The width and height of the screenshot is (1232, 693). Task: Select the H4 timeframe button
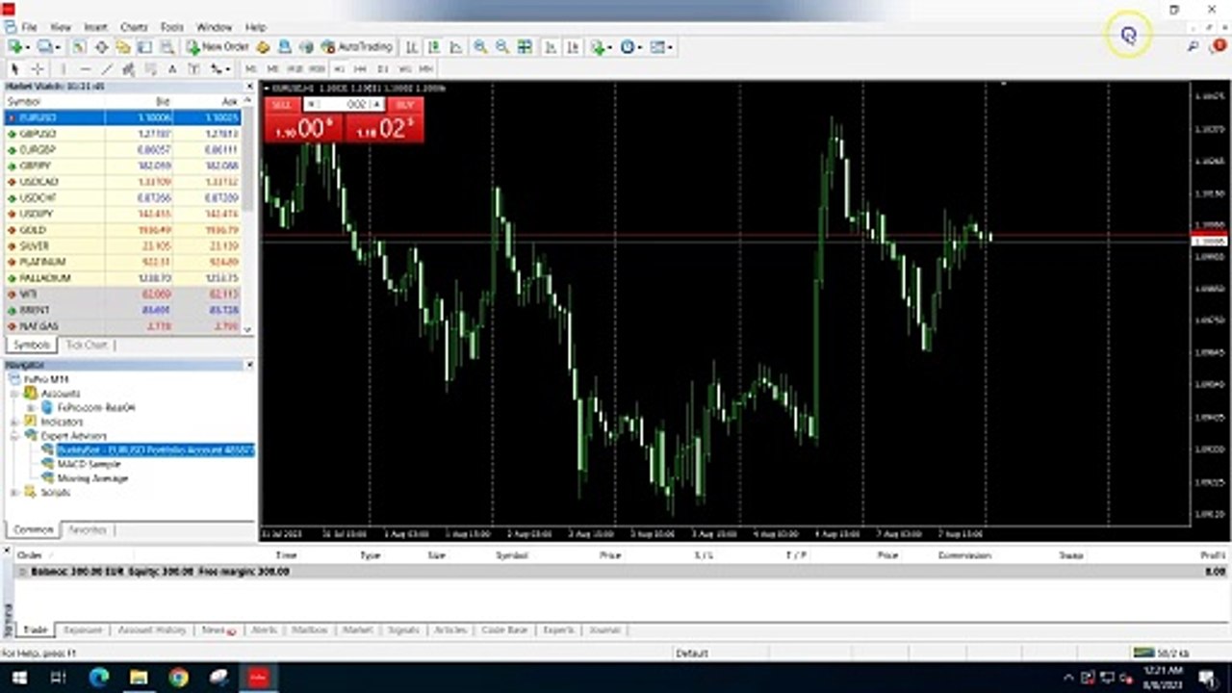[x=361, y=69]
